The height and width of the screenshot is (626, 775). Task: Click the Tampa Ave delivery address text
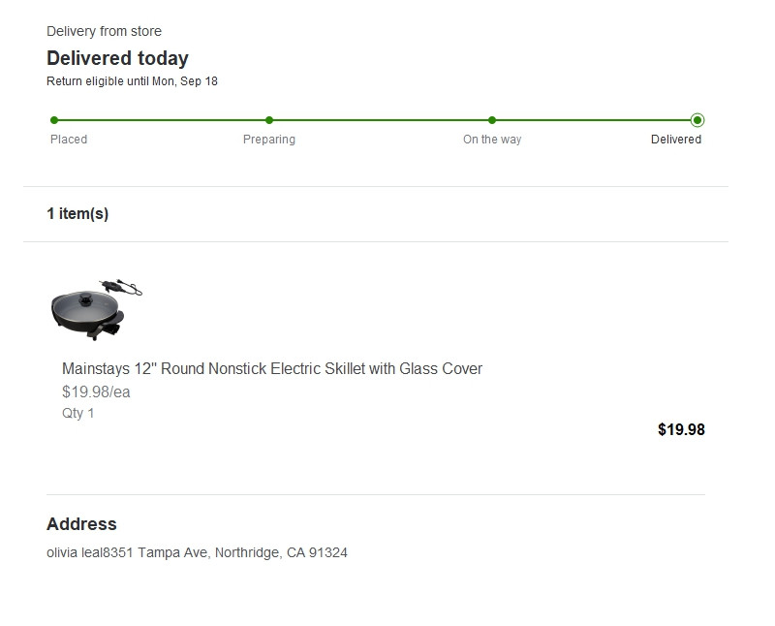click(x=197, y=553)
